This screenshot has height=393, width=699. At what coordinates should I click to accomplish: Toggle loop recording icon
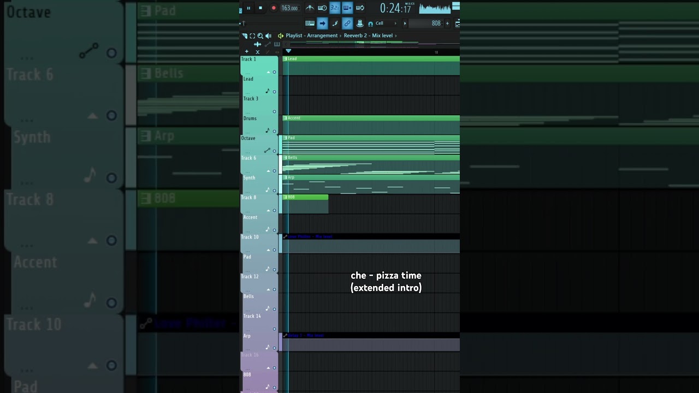coord(360,8)
